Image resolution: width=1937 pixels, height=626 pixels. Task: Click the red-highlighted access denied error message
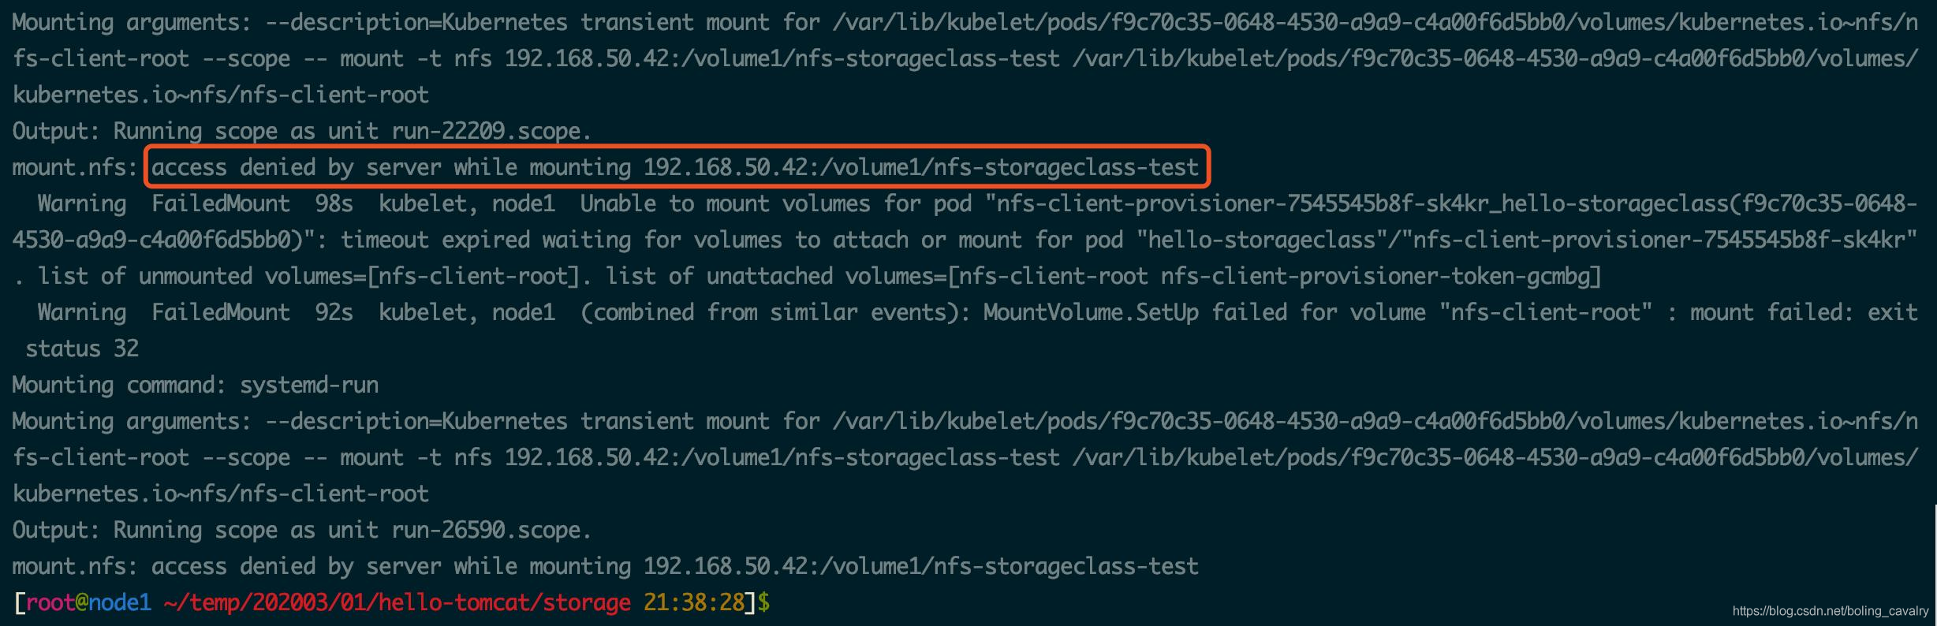[x=675, y=167]
